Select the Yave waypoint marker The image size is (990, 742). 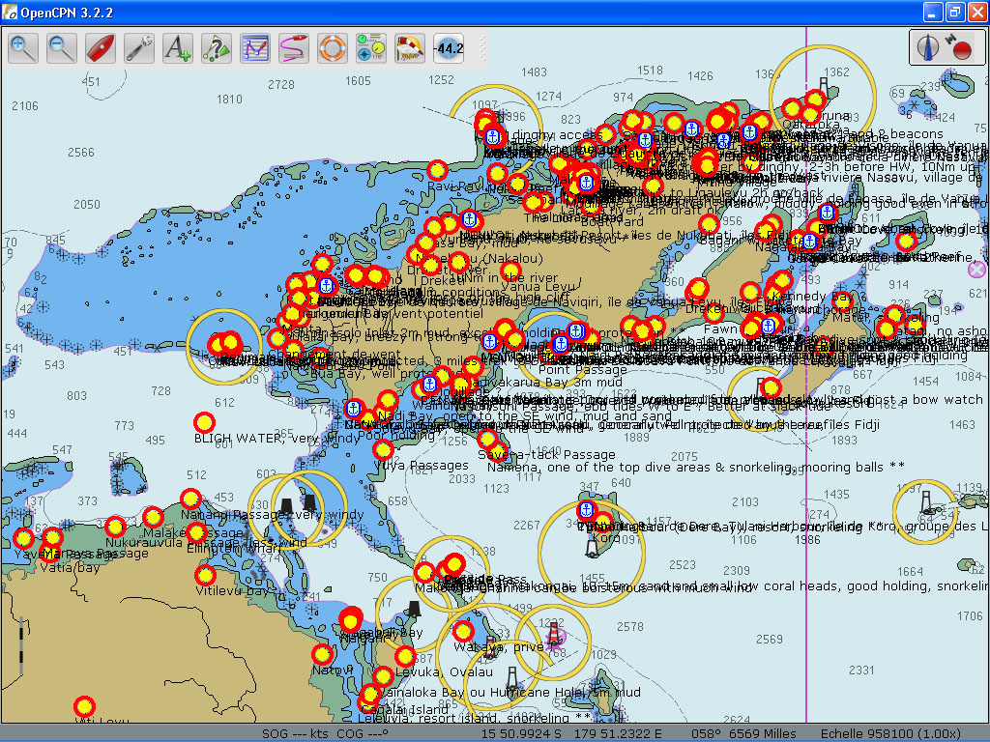pyautogui.click(x=24, y=539)
